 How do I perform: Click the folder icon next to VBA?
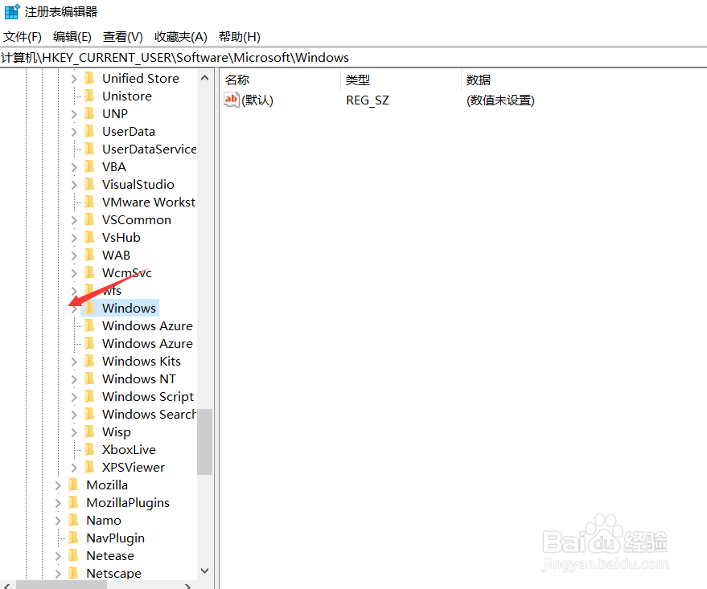pos(88,166)
